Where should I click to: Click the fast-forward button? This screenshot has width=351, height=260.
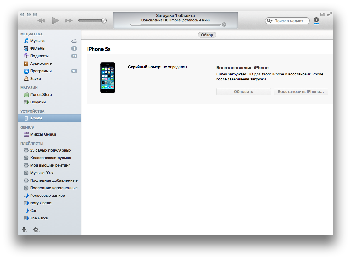click(69, 20)
